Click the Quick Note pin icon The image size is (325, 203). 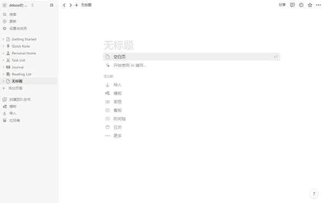coord(8,46)
